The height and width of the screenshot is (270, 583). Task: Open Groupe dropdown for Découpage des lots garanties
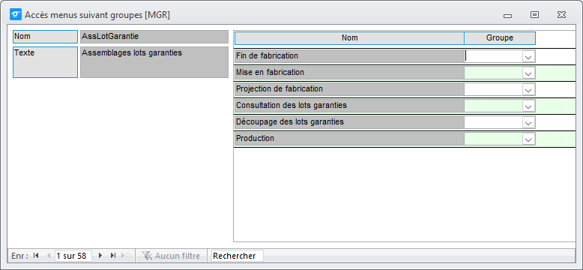(528, 122)
